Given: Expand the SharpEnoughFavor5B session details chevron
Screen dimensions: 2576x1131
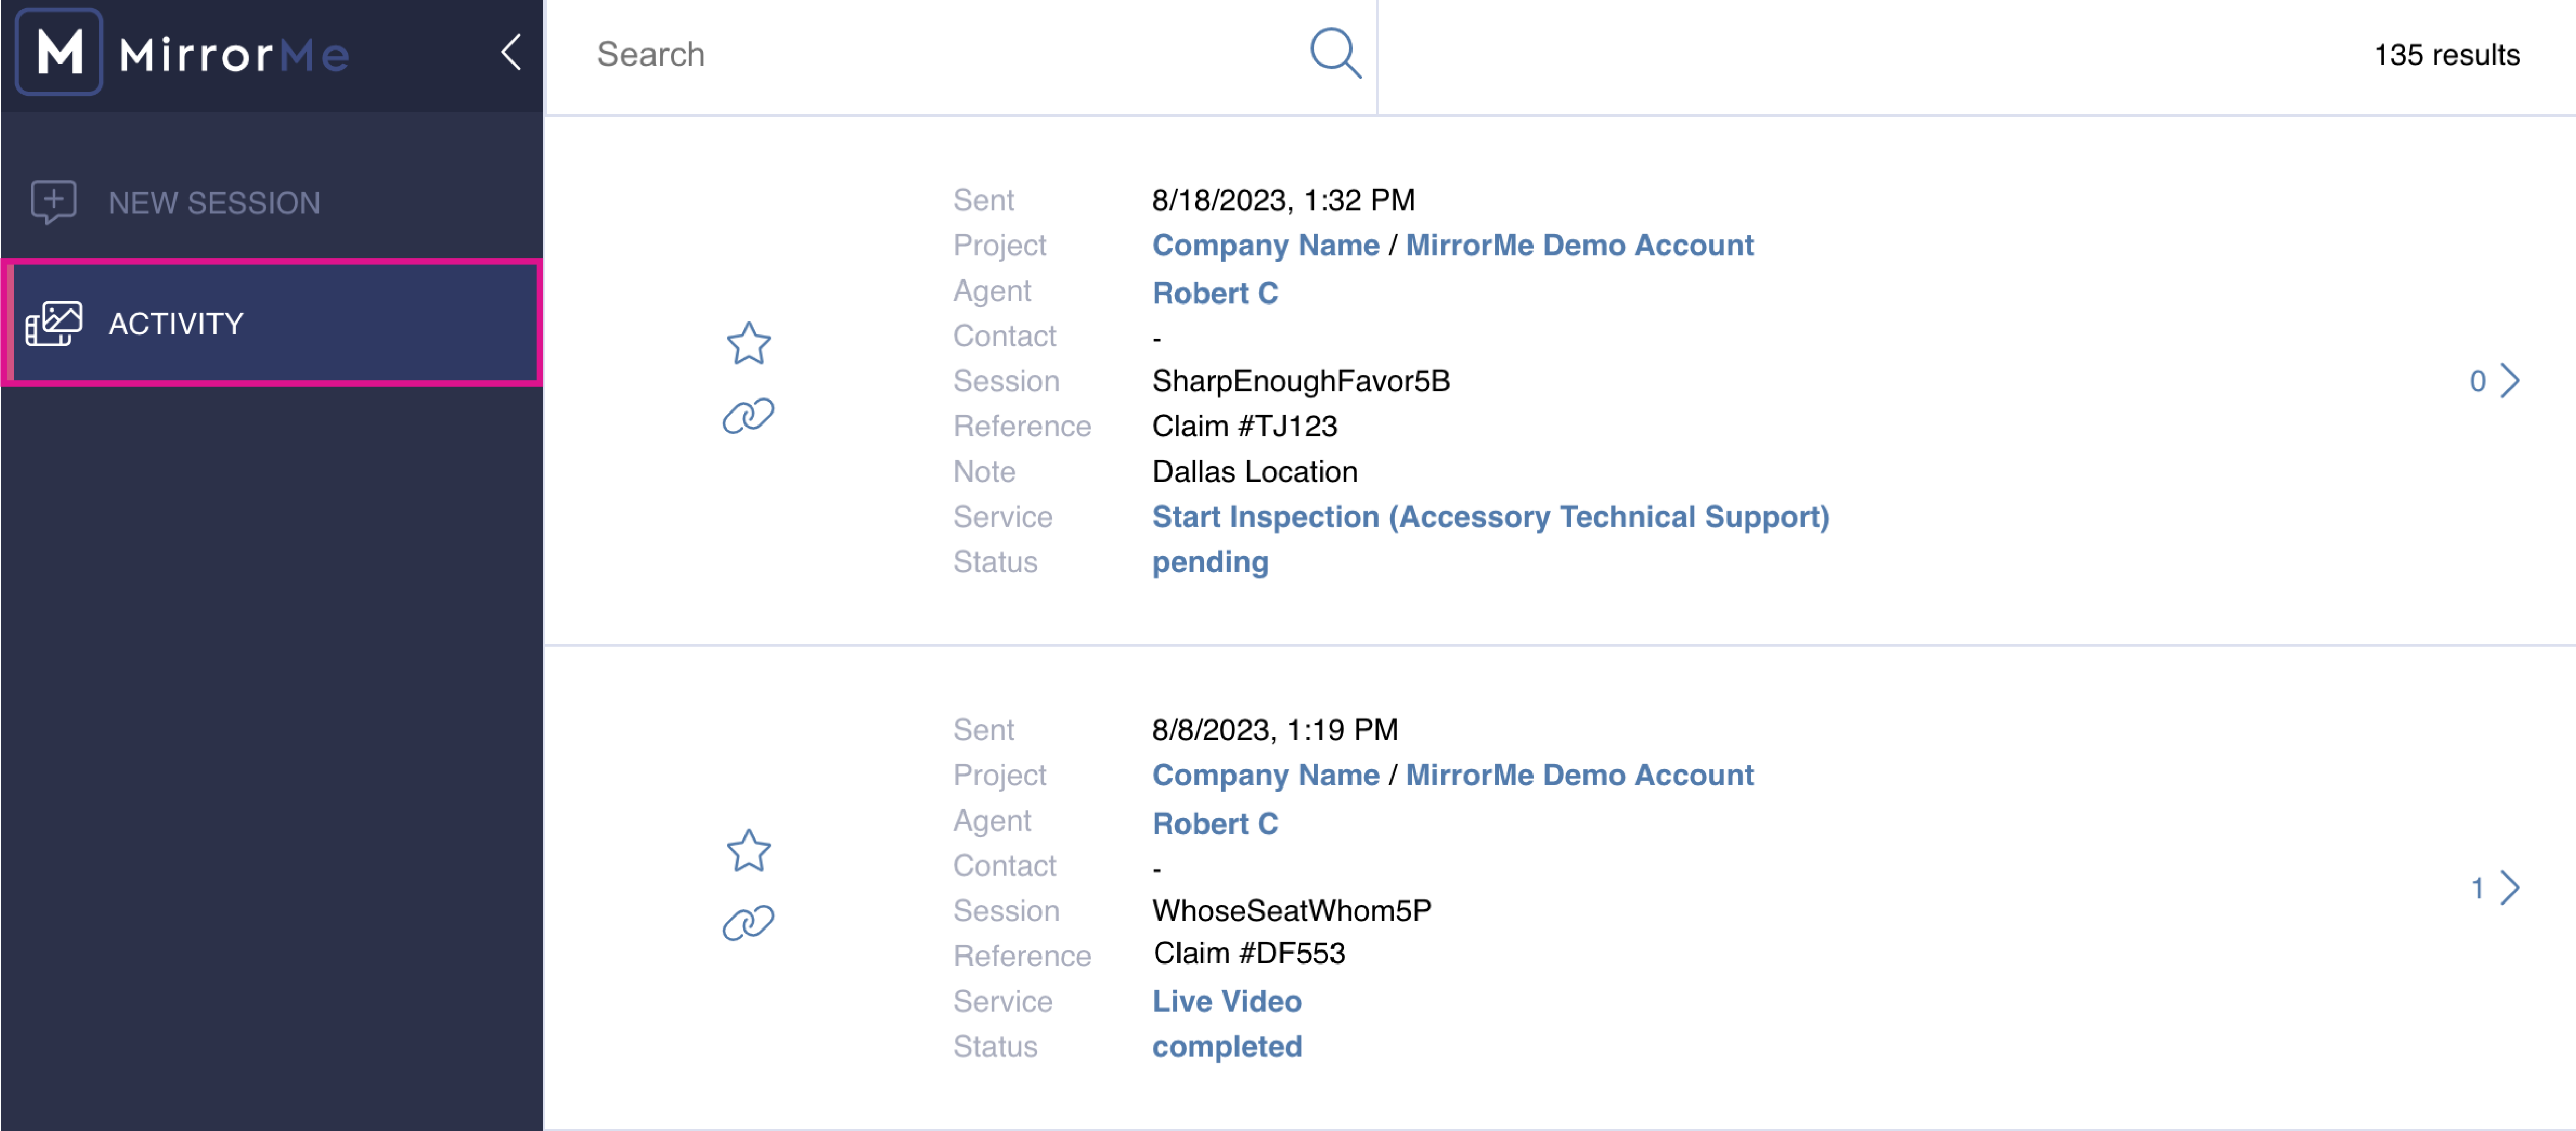Looking at the screenshot, I should click(x=2510, y=381).
